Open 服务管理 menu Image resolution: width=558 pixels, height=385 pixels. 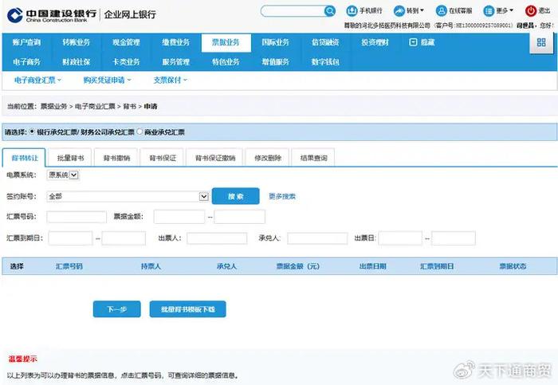176,62
